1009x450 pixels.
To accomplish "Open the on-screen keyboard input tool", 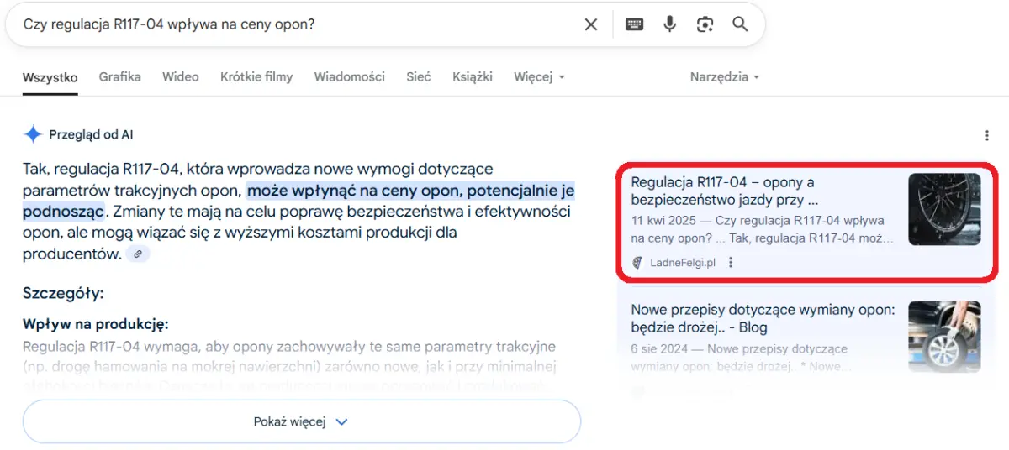I will tap(635, 24).
